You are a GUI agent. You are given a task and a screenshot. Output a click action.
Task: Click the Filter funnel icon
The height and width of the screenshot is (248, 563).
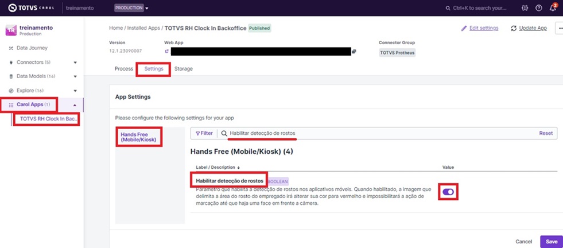pyautogui.click(x=197, y=133)
